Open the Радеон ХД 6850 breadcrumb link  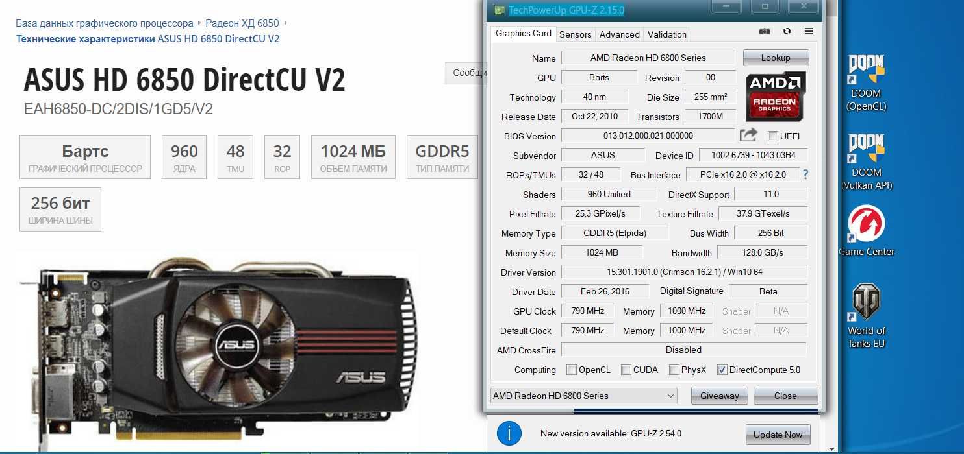[x=242, y=23]
